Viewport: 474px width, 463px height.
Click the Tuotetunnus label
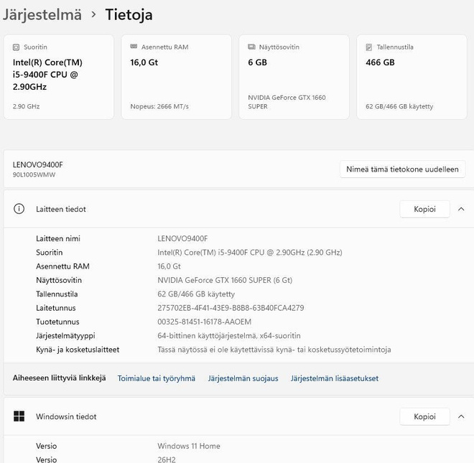pos(57,322)
